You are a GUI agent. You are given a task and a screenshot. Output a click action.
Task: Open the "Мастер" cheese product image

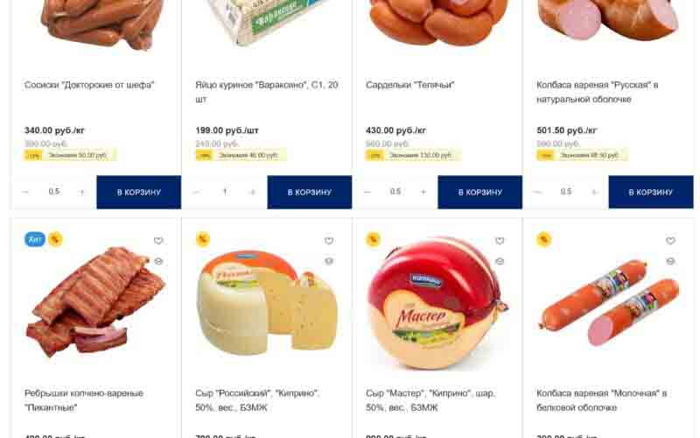pos(437,305)
